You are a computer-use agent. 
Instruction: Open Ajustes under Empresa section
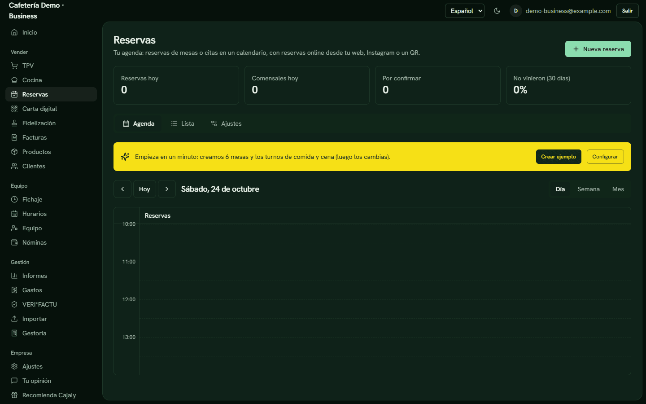coord(51,366)
